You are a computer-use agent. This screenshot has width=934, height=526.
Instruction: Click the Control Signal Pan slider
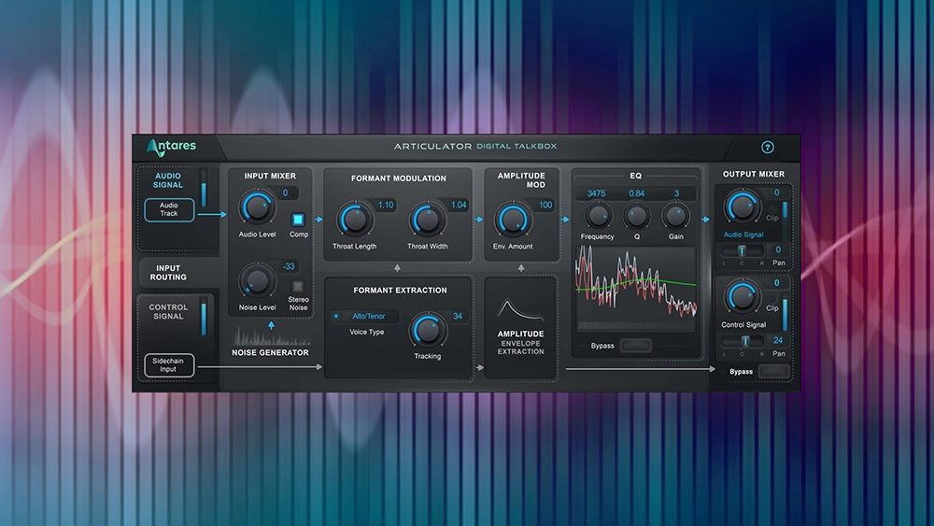click(x=744, y=341)
